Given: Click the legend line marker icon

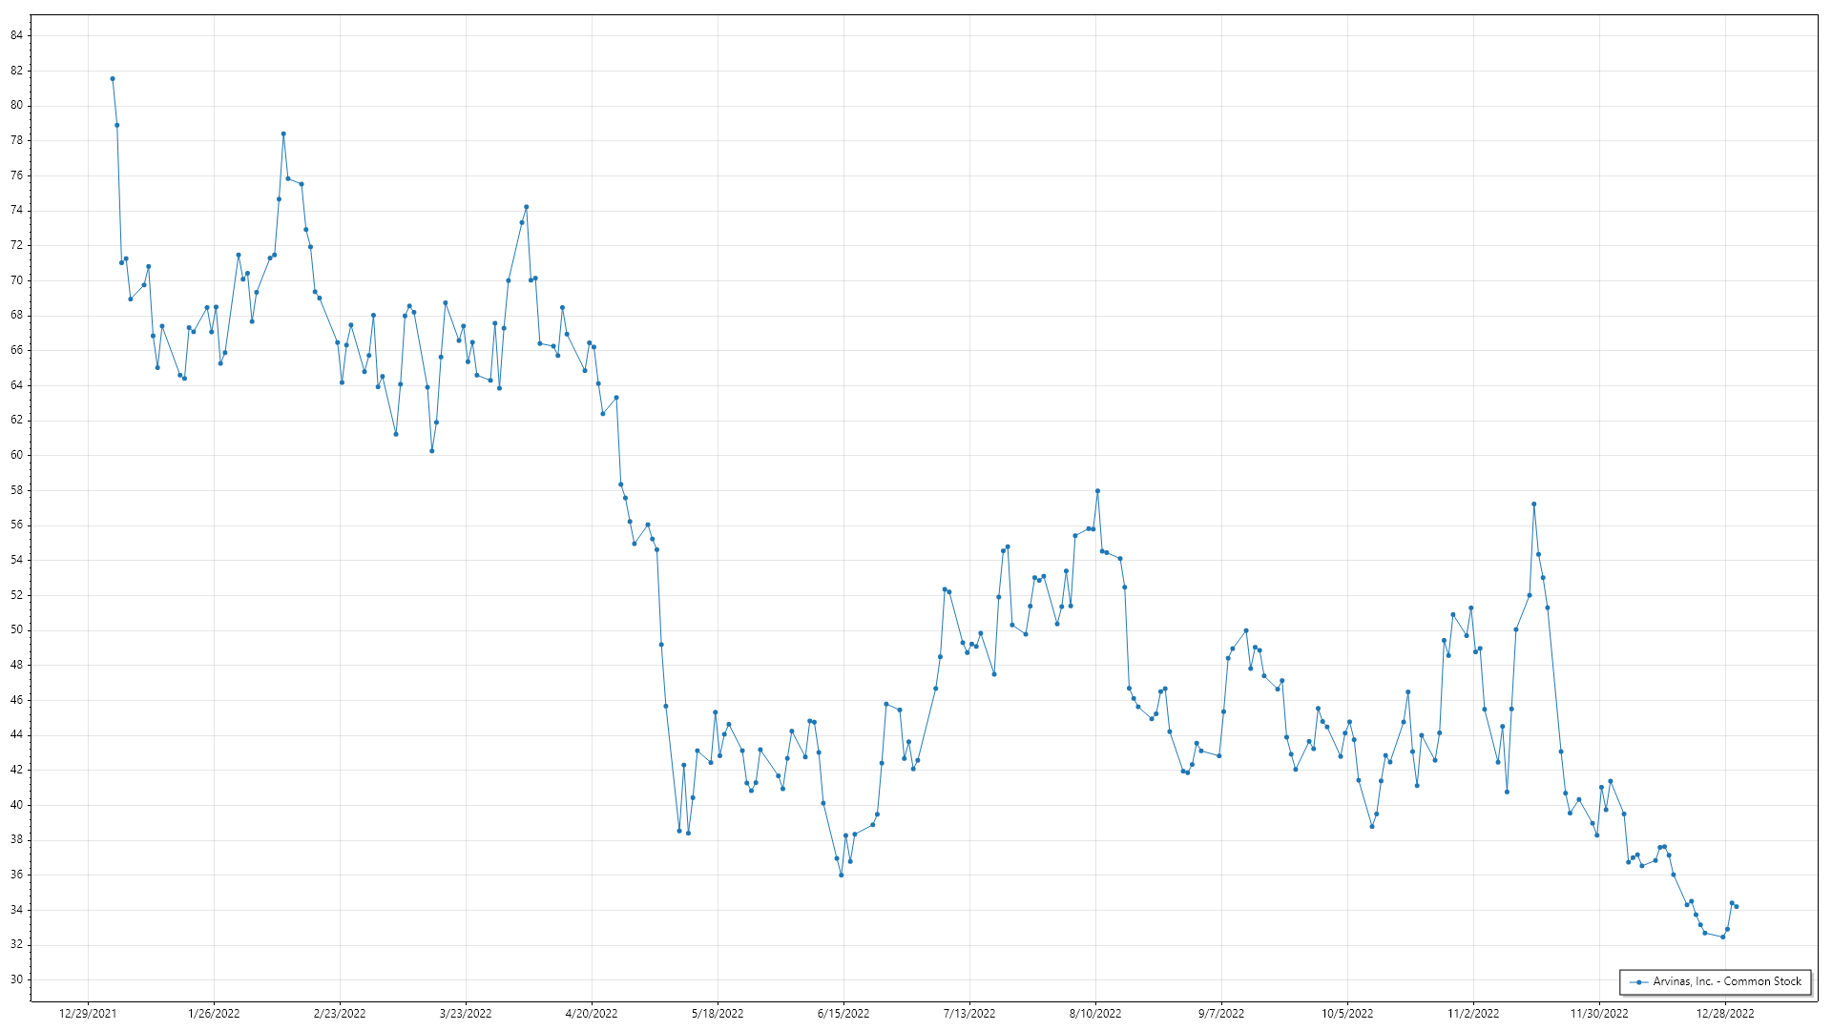Looking at the screenshot, I should pyautogui.click(x=1639, y=982).
